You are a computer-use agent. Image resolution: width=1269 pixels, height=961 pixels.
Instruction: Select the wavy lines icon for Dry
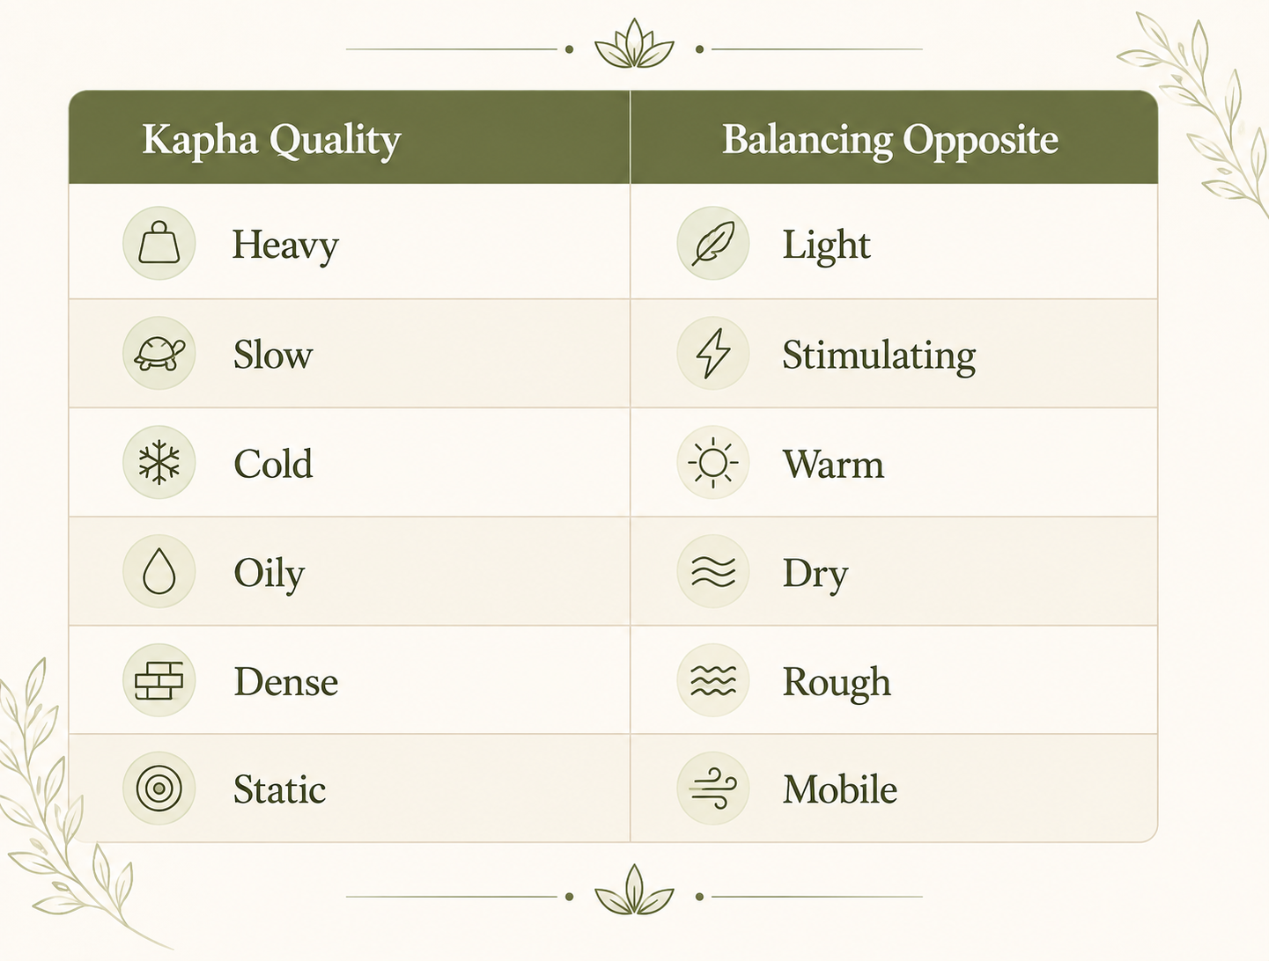tap(713, 572)
